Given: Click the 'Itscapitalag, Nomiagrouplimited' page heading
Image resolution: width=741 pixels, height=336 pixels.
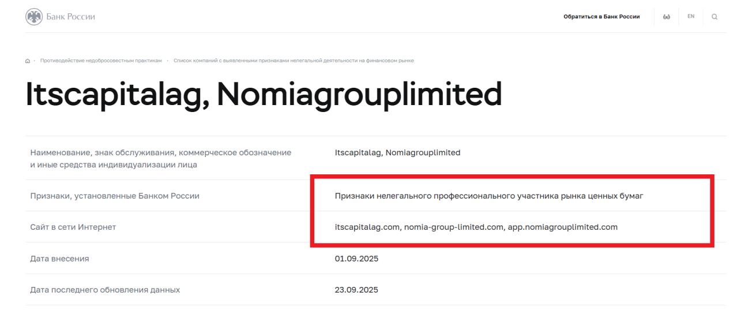Looking at the screenshot, I should [264, 95].
